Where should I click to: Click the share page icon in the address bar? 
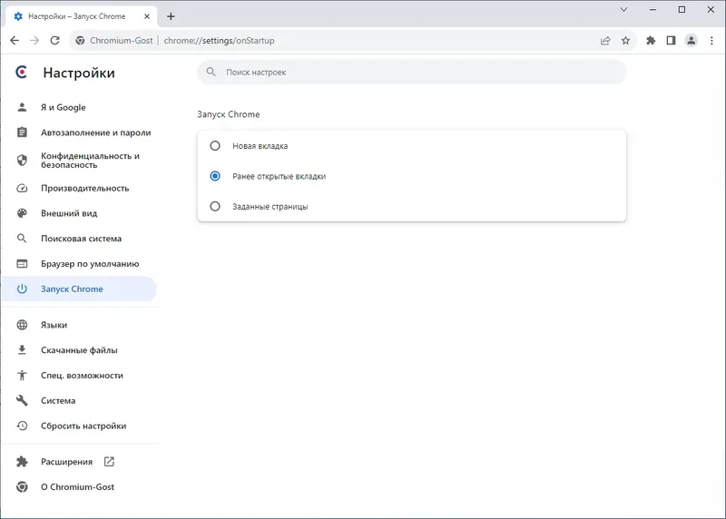click(605, 40)
